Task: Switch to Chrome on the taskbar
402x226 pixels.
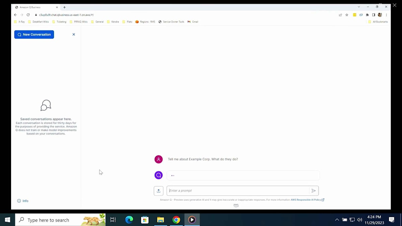Action: (x=176, y=220)
